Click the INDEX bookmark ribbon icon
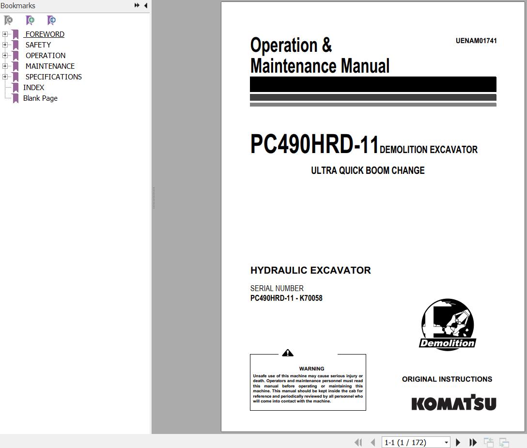This screenshot has height=448, width=527. click(x=15, y=87)
